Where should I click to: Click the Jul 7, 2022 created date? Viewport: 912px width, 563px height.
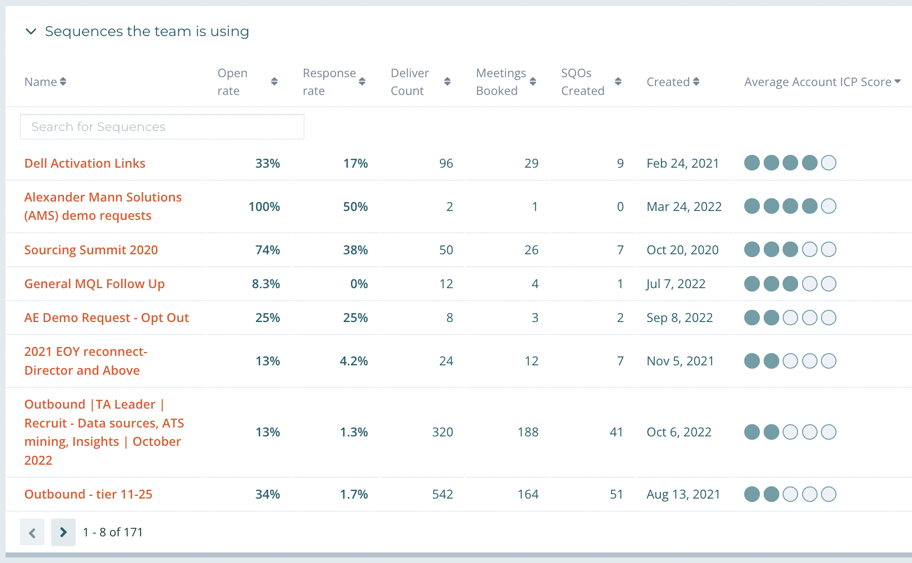coord(676,284)
